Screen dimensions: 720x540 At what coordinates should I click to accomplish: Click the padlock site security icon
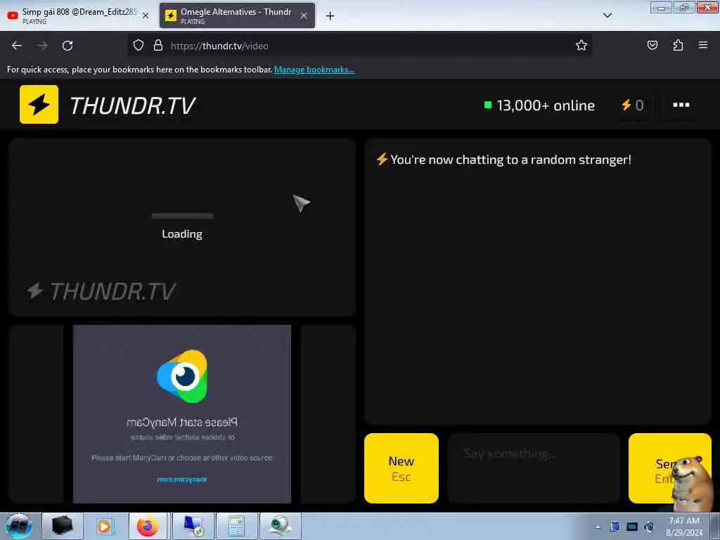[x=158, y=46]
